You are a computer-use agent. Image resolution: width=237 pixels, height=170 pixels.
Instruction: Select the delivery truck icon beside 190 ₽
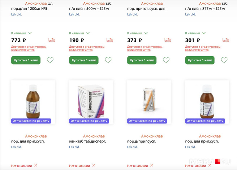click(x=109, y=40)
